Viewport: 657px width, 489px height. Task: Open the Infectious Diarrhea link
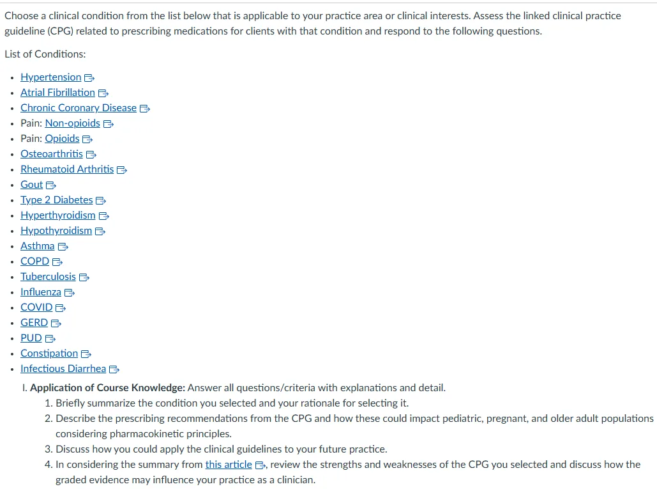point(63,369)
